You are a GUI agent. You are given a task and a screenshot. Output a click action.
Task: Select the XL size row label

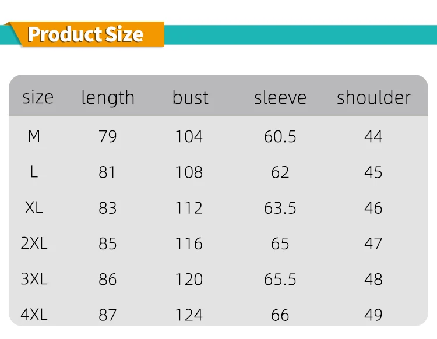(x=34, y=207)
